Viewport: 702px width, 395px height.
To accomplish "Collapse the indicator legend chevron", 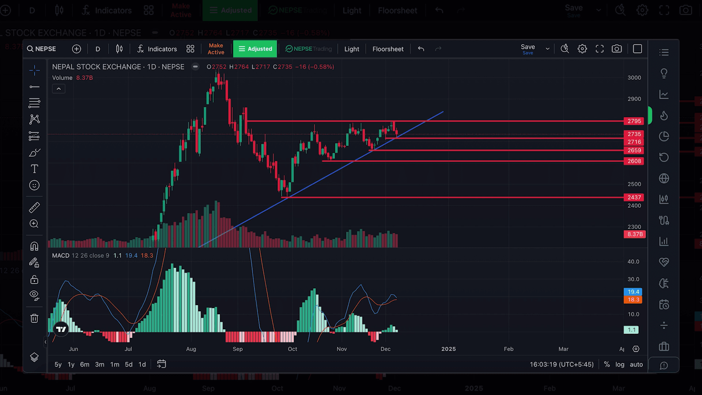I will [x=58, y=89].
